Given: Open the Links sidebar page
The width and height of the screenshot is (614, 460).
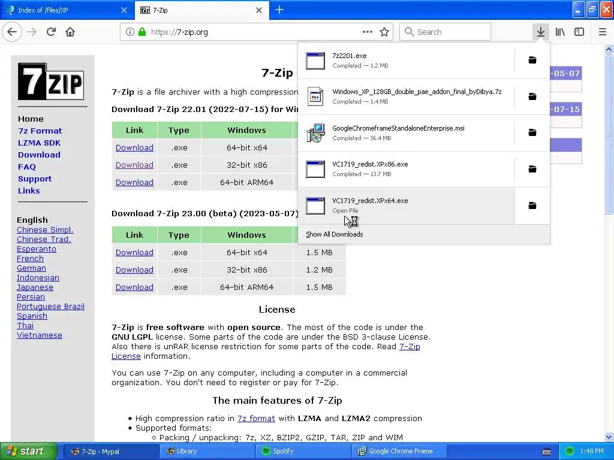Looking at the screenshot, I should click(29, 191).
